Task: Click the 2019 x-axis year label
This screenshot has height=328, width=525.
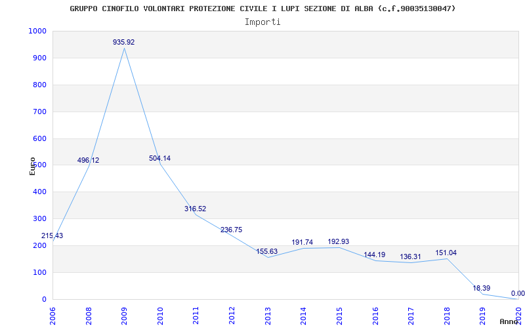Action: [482, 316]
